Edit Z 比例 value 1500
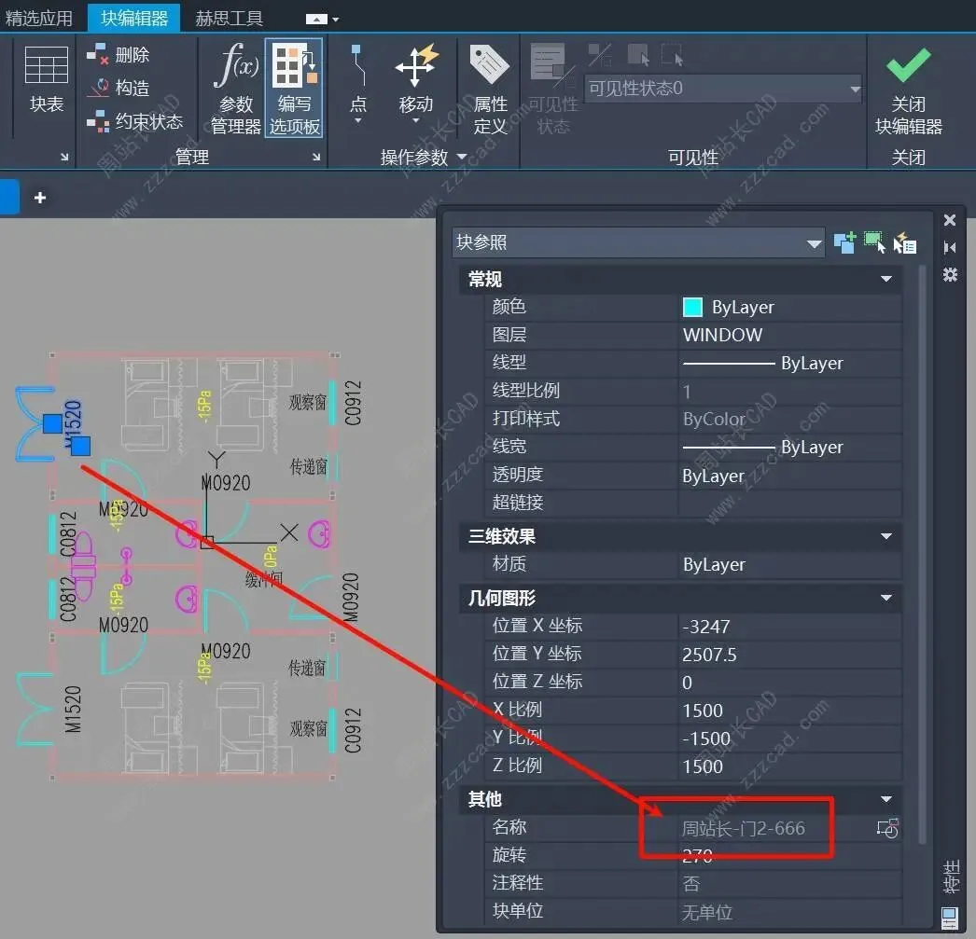 click(x=789, y=766)
